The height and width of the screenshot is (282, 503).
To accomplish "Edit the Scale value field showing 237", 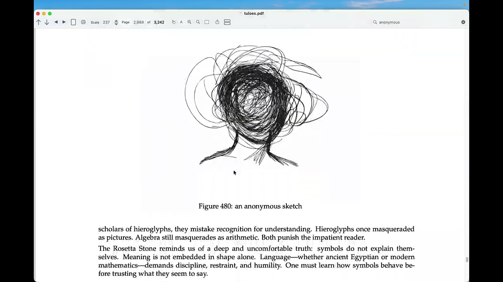I will (x=106, y=22).
